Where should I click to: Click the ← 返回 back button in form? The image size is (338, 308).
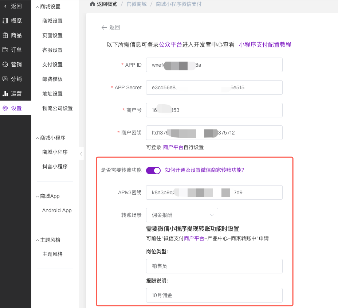point(111,27)
